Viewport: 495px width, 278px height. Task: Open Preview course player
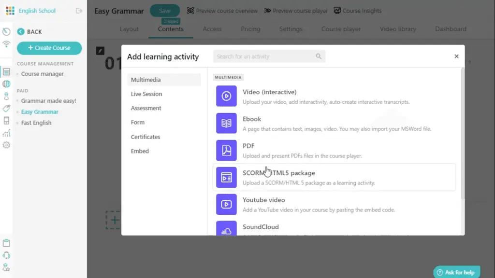click(x=295, y=11)
